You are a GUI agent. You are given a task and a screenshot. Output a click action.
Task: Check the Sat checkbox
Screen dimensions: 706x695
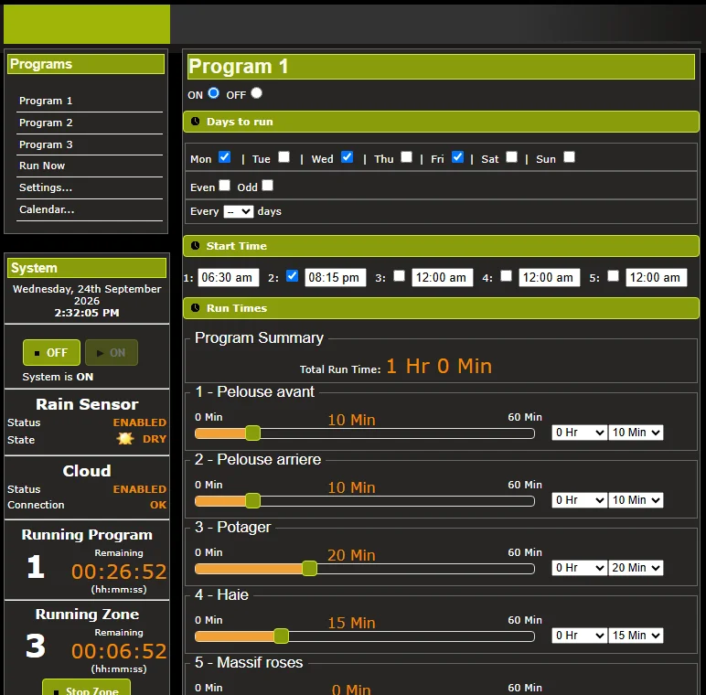tap(511, 157)
